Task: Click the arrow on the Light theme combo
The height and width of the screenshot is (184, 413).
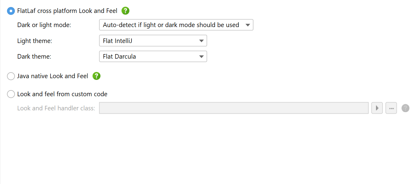Action: pos(202,41)
